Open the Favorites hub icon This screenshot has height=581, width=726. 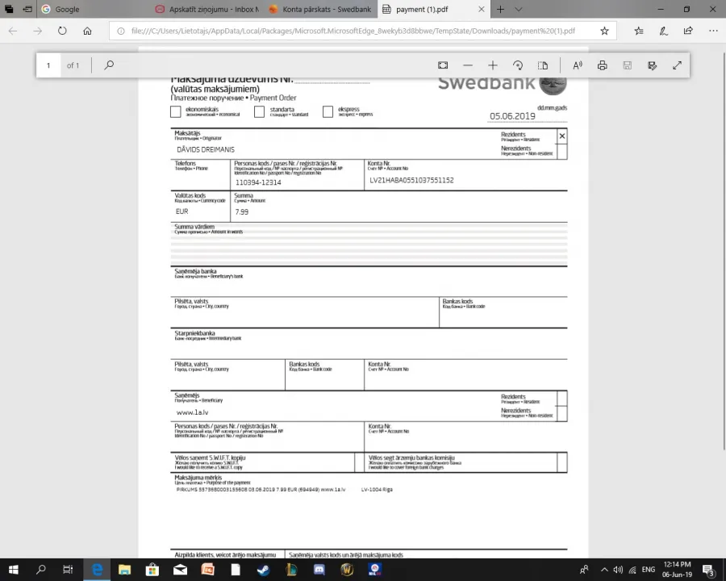point(639,31)
